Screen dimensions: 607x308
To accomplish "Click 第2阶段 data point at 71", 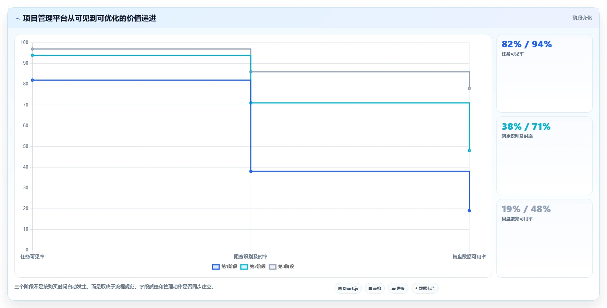I will pyautogui.click(x=251, y=103).
